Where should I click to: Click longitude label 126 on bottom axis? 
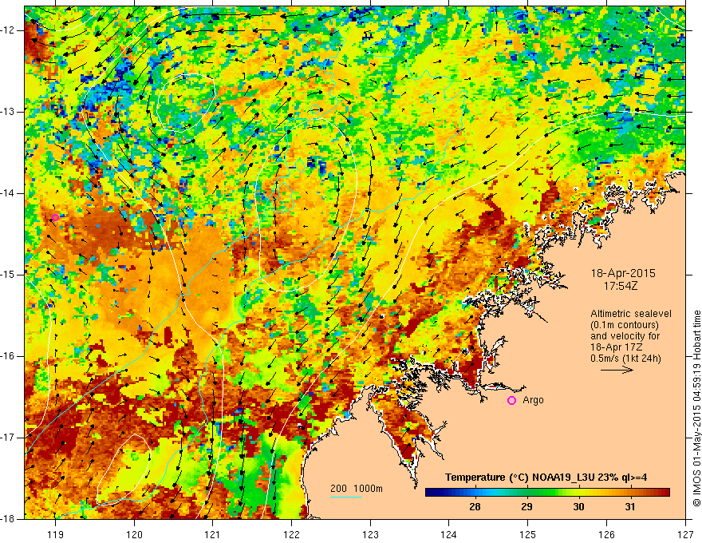(606, 534)
